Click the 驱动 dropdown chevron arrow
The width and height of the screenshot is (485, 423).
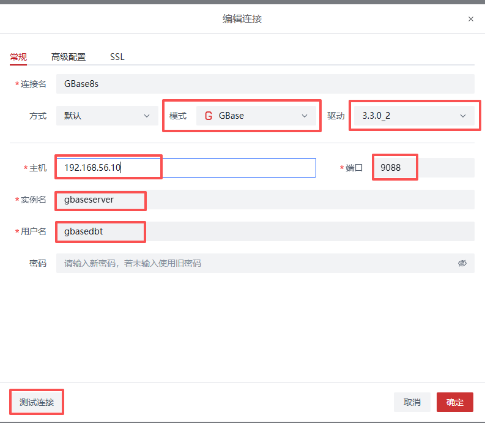point(463,116)
